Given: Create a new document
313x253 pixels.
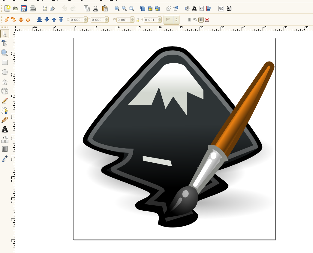Looking at the screenshot, I should (8, 8).
